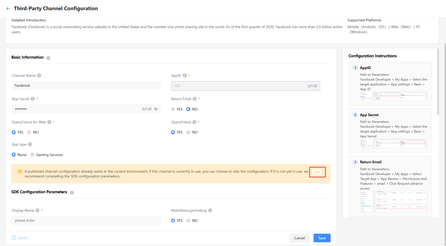
Task: Show info icon next to WebViewLoginSetting
Action: click(x=210, y=210)
